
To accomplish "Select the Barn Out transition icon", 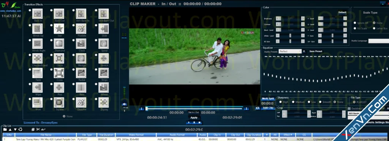I will coord(59,14).
